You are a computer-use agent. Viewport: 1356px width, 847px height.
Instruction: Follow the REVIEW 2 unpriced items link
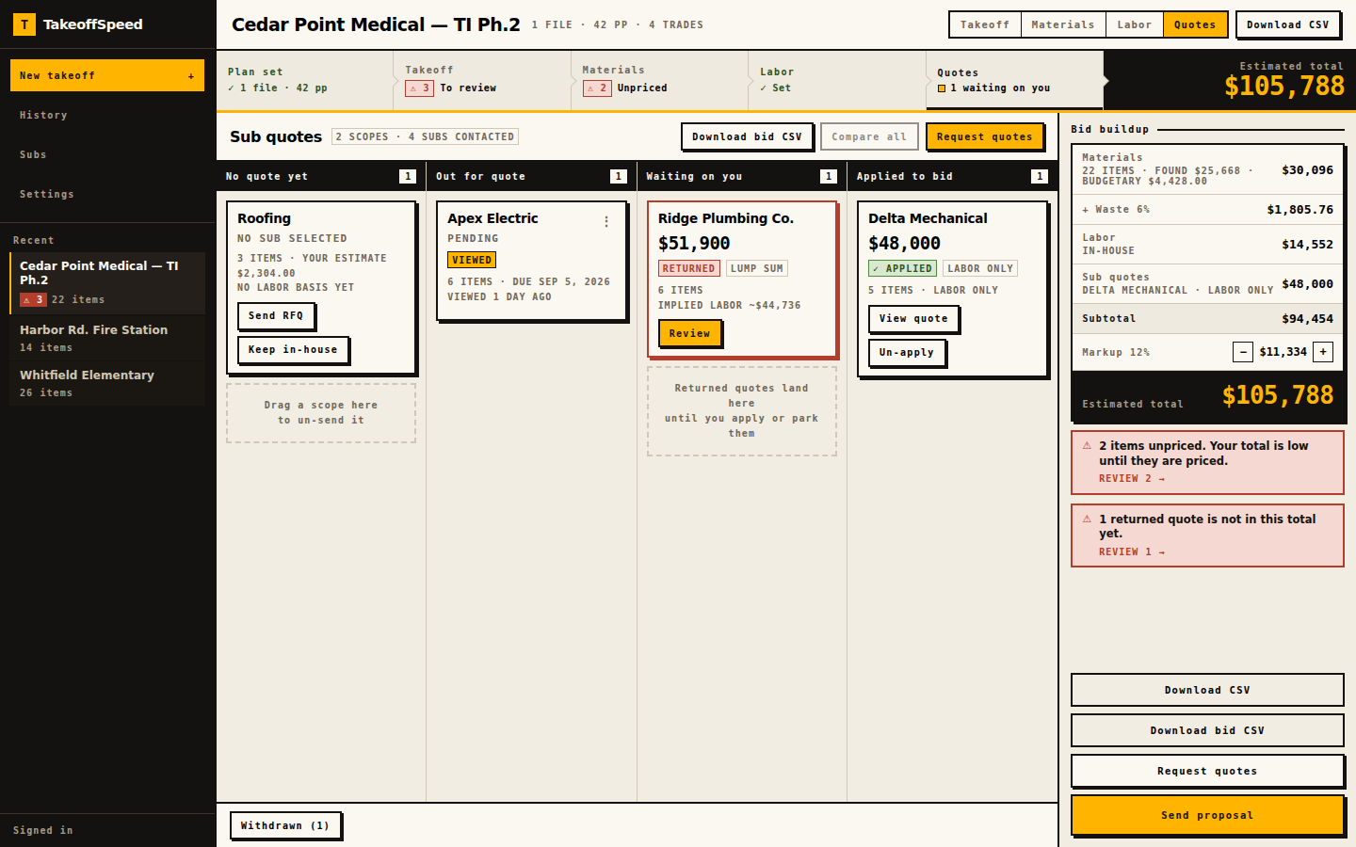pos(1132,479)
